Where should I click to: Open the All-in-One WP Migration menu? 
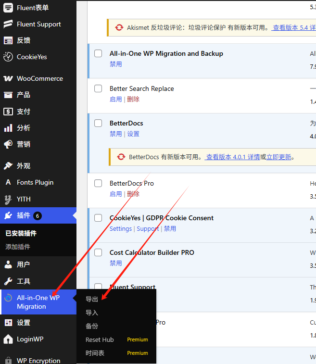(x=38, y=302)
